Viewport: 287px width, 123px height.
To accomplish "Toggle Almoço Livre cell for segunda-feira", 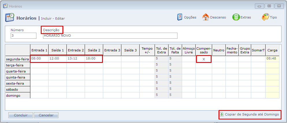I will pyautogui.click(x=189, y=59).
